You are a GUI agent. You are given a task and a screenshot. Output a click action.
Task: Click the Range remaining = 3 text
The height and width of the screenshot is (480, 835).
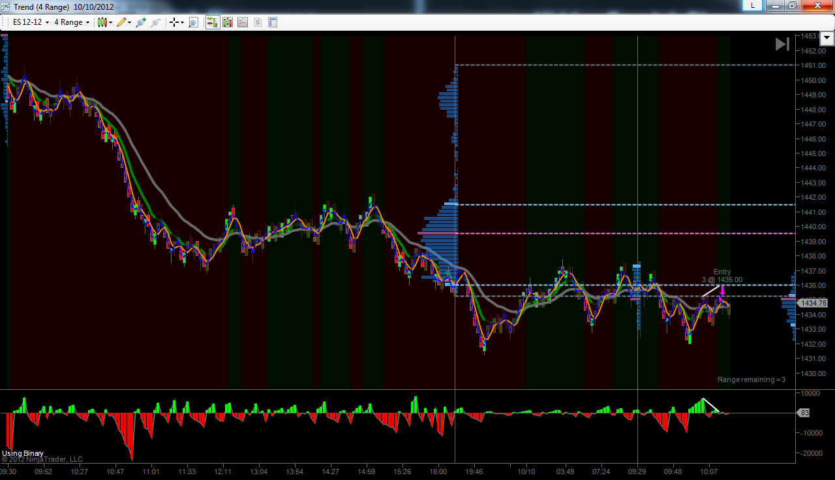(751, 379)
